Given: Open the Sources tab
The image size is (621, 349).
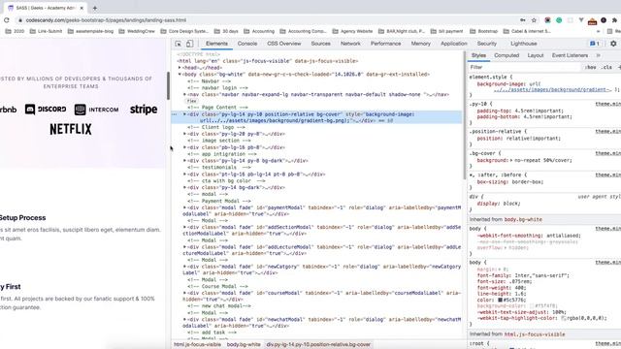Looking at the screenshot, I should [x=321, y=44].
